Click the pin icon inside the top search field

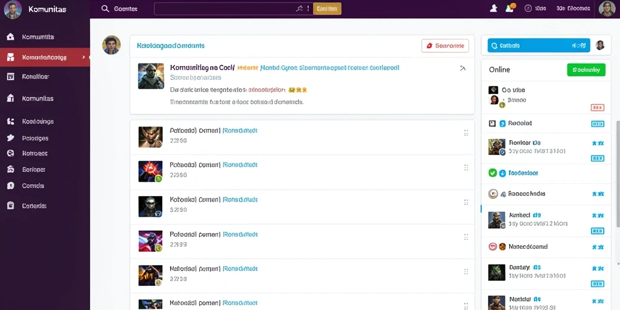click(299, 8)
